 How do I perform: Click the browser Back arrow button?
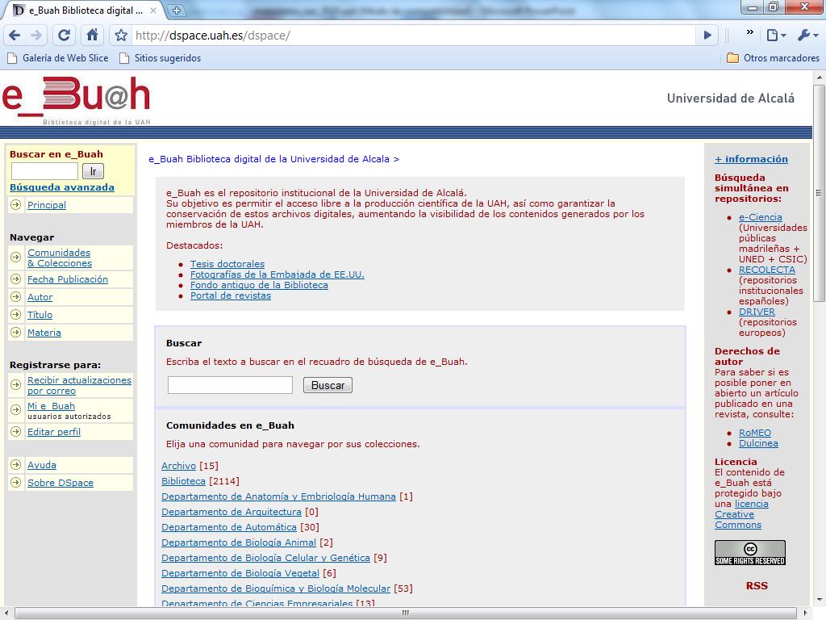coord(15,36)
